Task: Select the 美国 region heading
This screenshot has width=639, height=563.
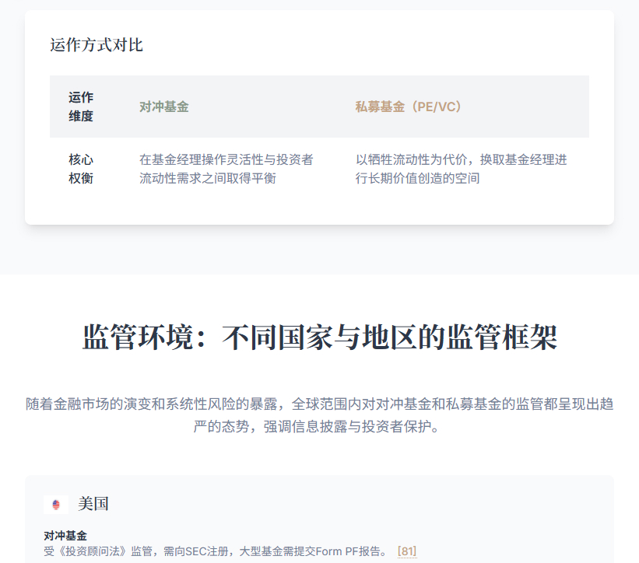Action: coord(93,504)
